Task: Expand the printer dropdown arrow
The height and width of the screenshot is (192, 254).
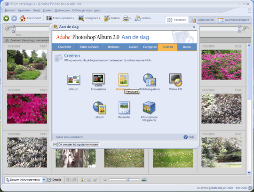Action: tap(130, 18)
